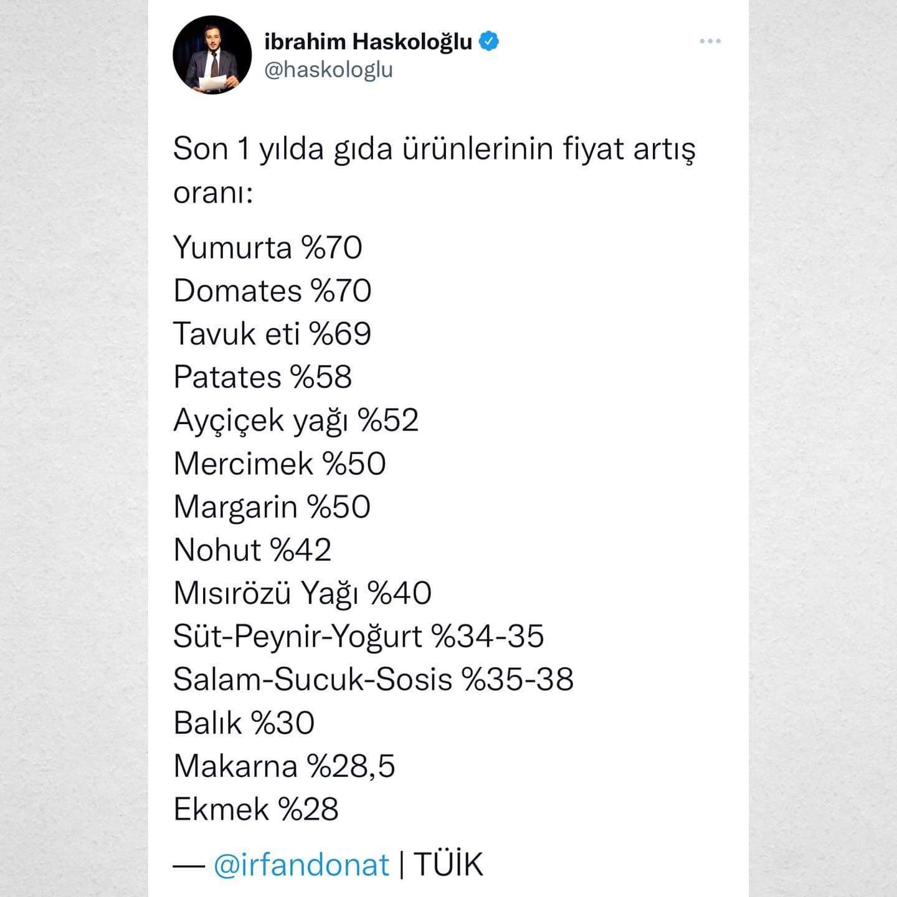The height and width of the screenshot is (897, 897).
Task: Click the Patates %58 line
Action: coord(263,377)
